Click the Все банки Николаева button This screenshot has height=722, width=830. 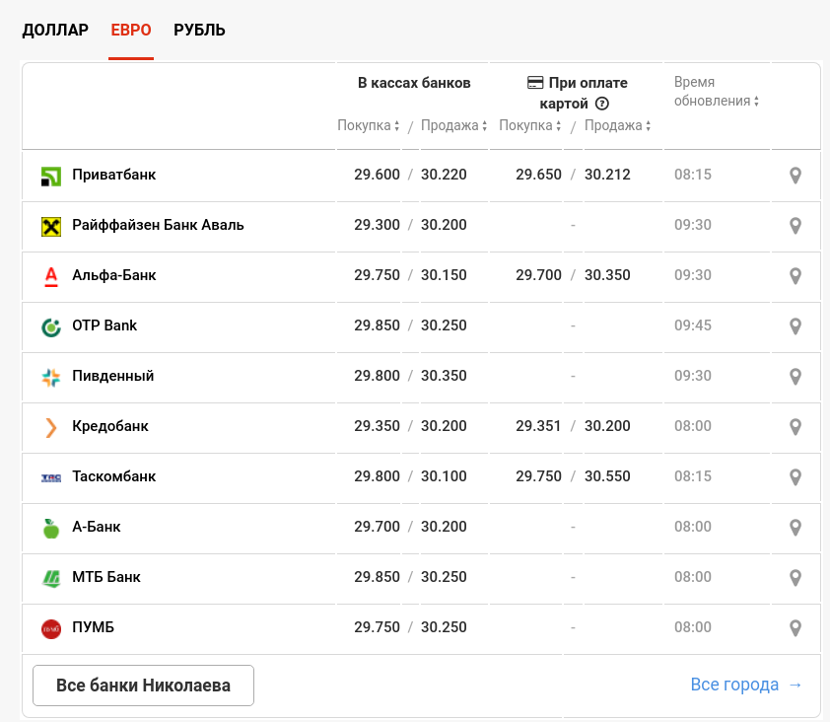coord(143,686)
